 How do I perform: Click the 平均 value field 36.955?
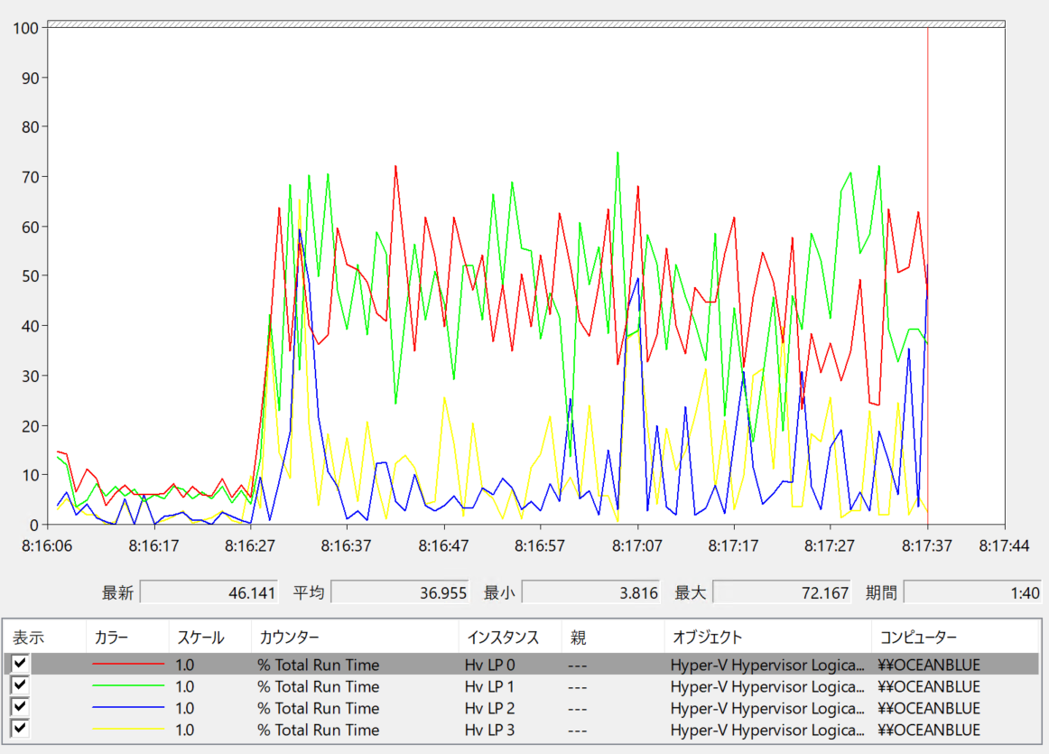click(x=400, y=592)
